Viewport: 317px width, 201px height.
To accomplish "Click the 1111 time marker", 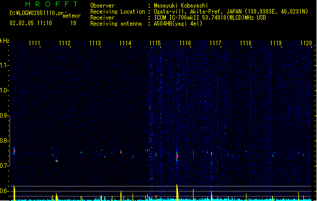I will [34, 43].
